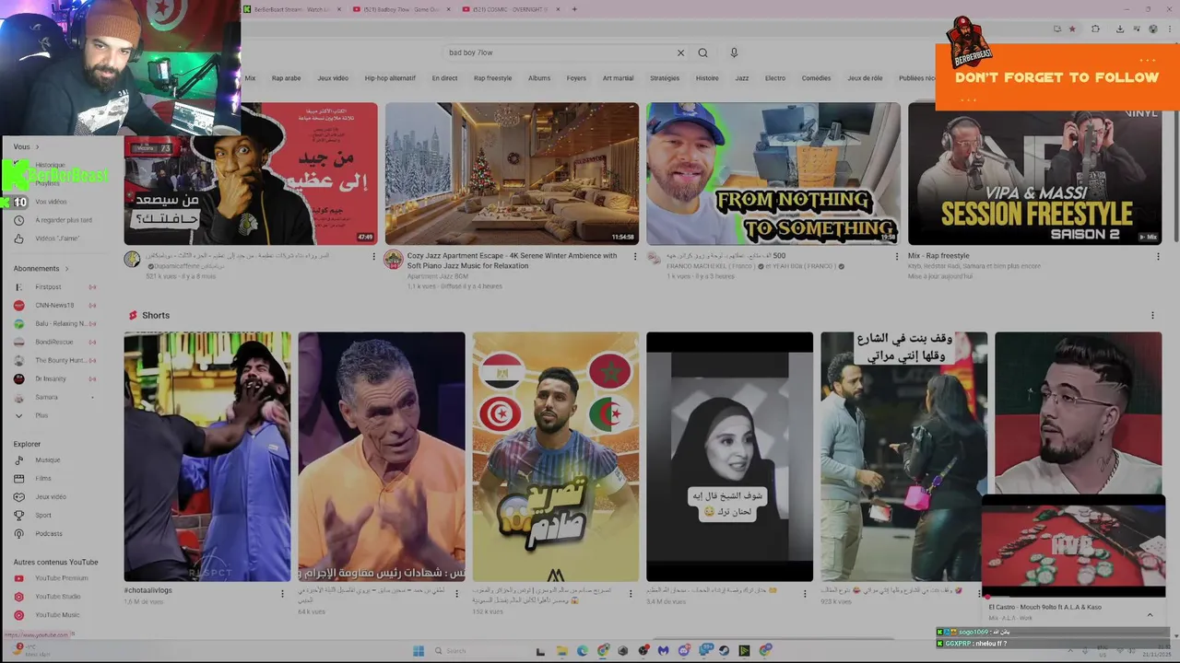1180x663 pixels.
Task: Expand the mini player chevron for El Castro
Action: coord(1150,614)
